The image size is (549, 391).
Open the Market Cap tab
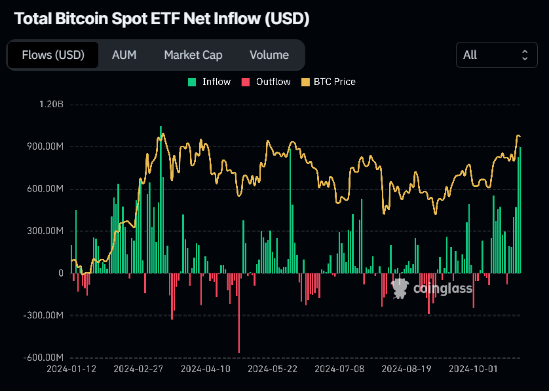(x=193, y=55)
